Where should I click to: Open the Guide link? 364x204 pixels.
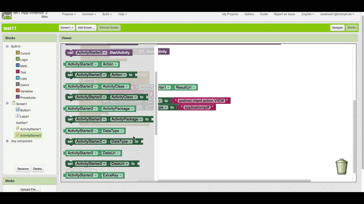click(x=264, y=14)
